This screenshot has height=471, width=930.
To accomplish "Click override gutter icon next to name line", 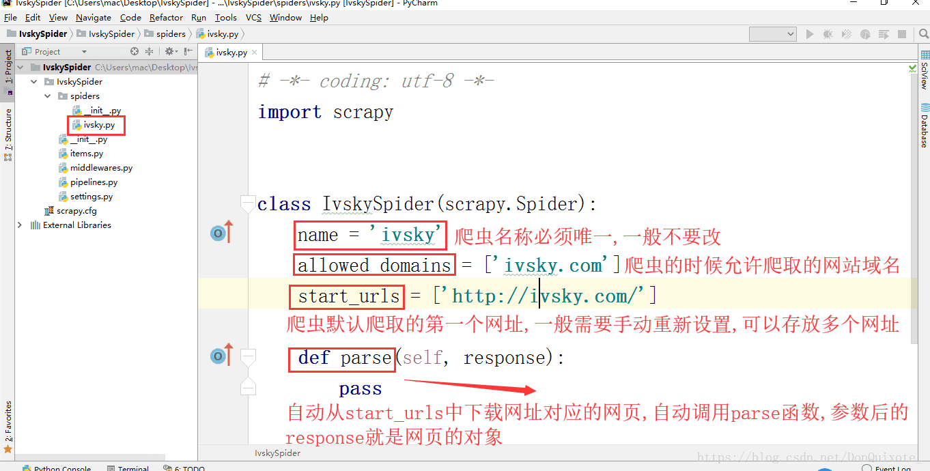I will (222, 233).
